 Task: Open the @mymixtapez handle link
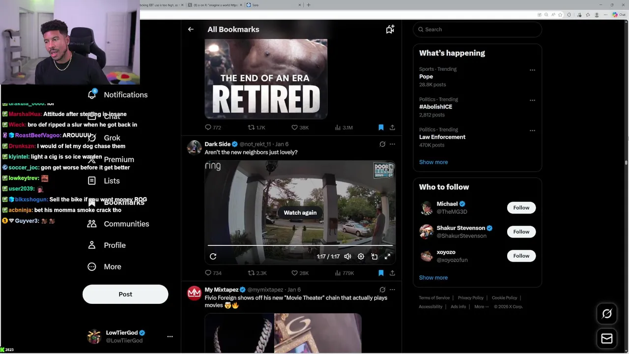tap(265, 290)
